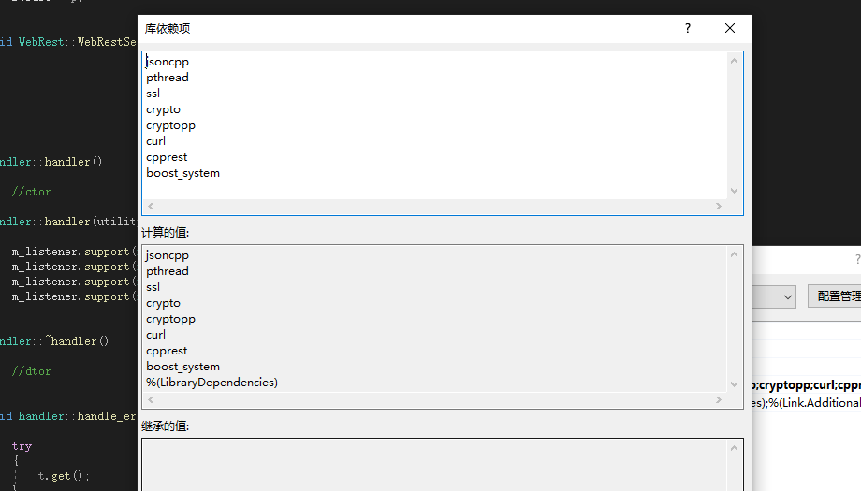Open the dropdown left of 配置管理 button
Image resolution: width=861 pixels, height=491 pixels.
click(787, 296)
